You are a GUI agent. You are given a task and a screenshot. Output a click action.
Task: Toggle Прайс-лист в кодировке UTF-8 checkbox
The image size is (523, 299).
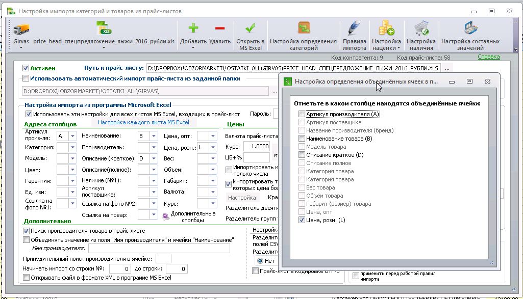coord(256,271)
